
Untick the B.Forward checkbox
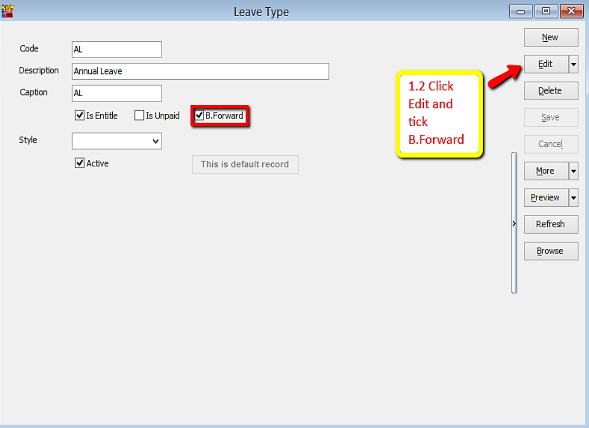(x=199, y=115)
